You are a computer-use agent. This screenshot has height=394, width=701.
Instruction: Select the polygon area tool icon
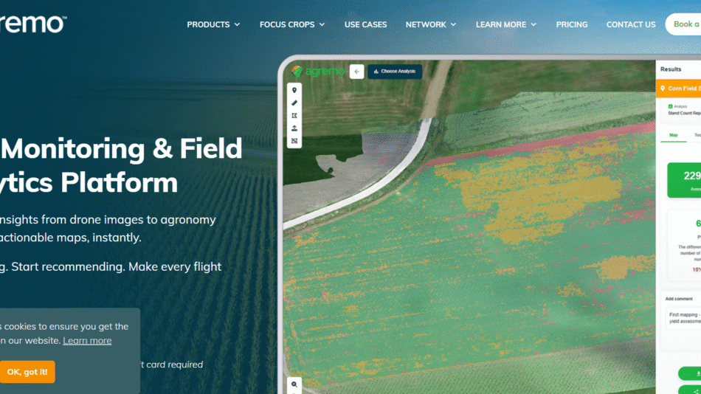pyautogui.click(x=294, y=116)
